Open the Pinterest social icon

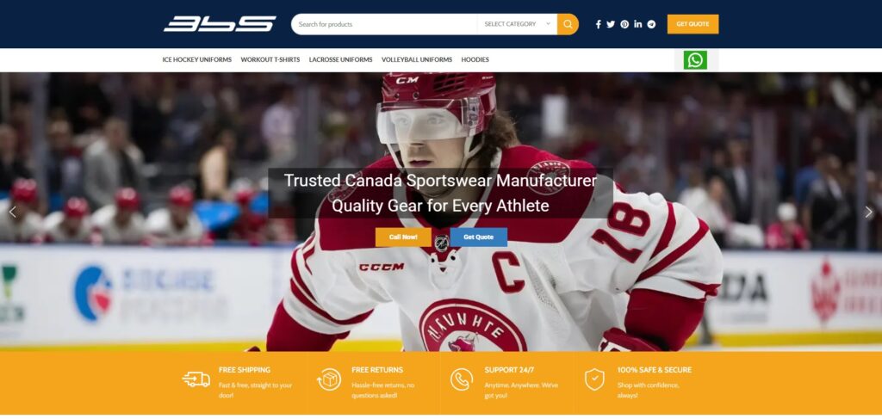(624, 24)
